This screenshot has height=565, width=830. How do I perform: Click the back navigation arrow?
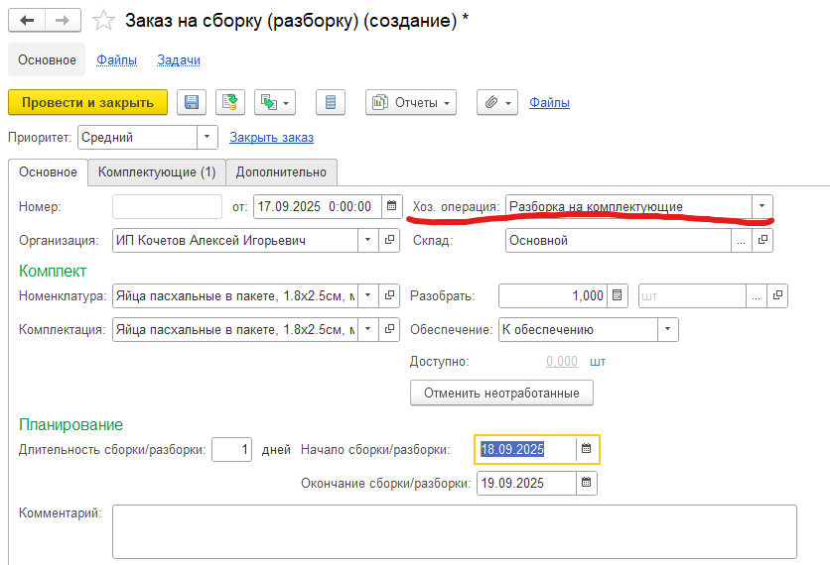pos(27,21)
